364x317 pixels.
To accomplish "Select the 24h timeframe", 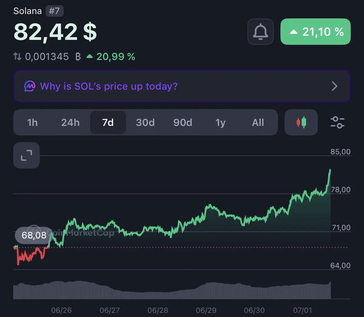I will pos(70,123).
